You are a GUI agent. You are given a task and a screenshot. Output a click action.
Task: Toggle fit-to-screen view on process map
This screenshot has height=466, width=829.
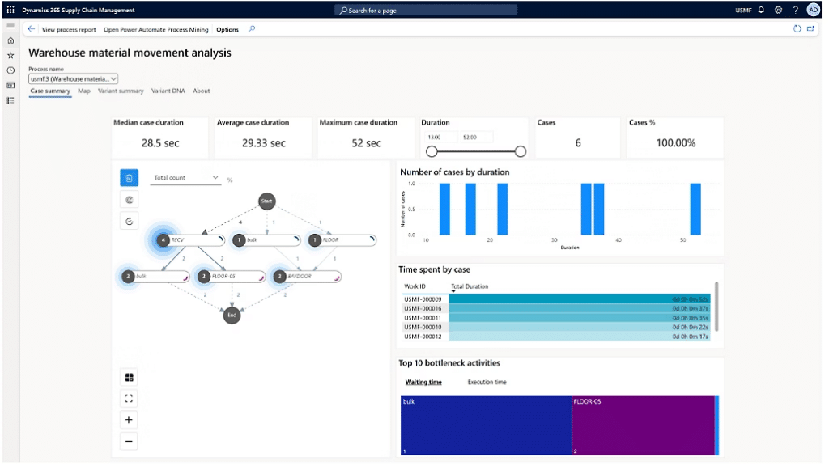(129, 398)
